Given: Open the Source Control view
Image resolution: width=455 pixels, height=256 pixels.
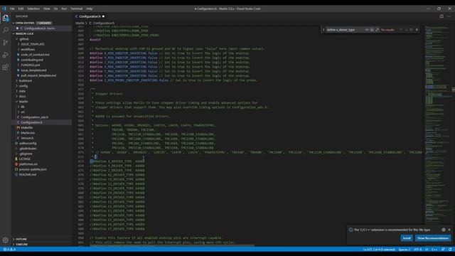Looking at the screenshot, I should [6, 43].
